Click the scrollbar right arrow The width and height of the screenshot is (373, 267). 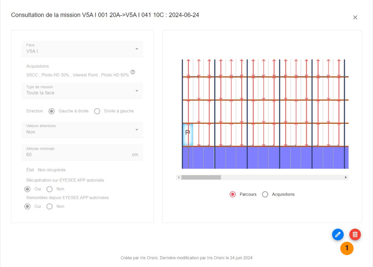[x=346, y=177]
